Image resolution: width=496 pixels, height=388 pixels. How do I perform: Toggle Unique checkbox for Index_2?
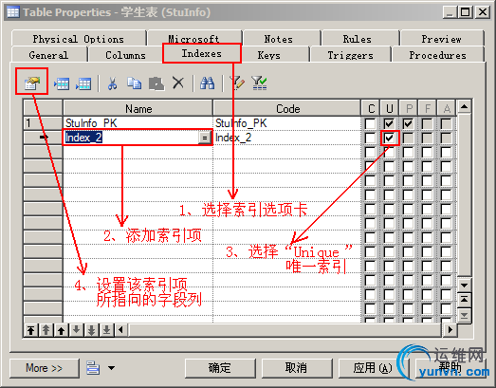390,138
